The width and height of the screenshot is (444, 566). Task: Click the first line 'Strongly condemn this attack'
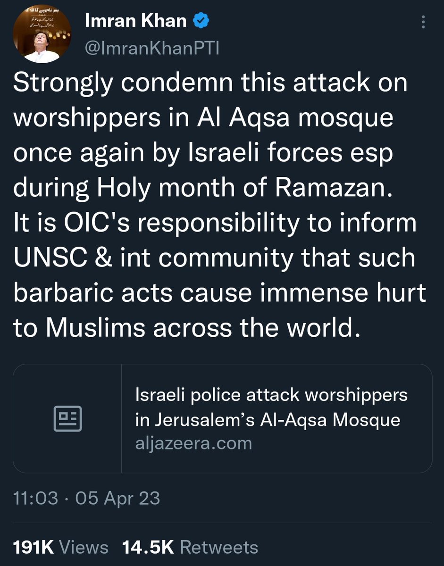click(x=210, y=83)
